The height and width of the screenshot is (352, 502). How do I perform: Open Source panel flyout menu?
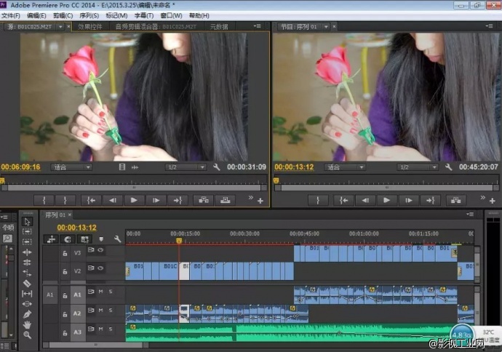pyautogui.click(x=257, y=26)
